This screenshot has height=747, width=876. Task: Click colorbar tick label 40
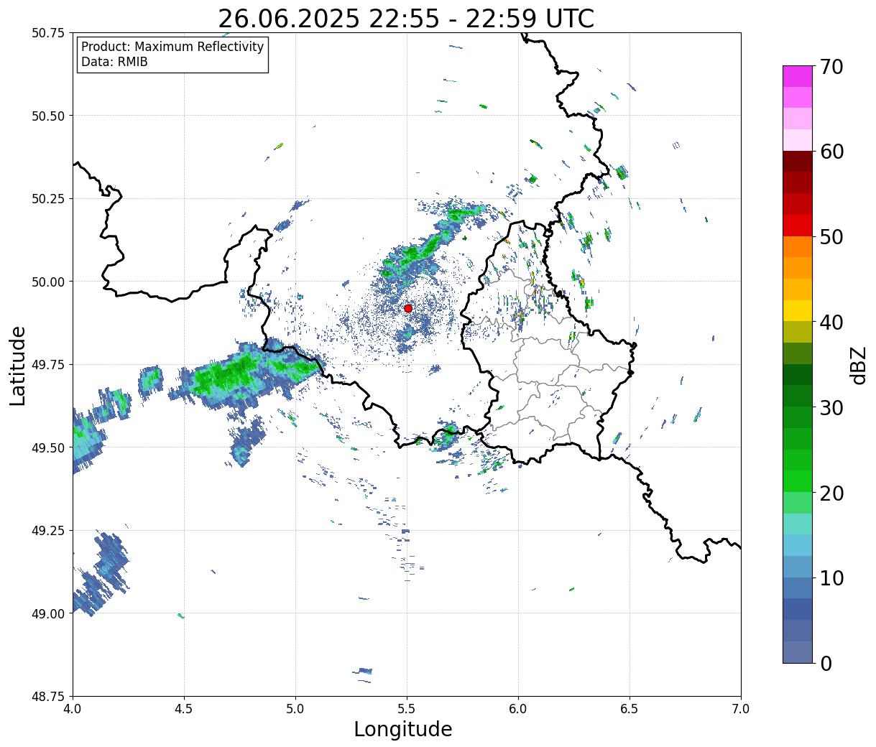[x=831, y=323]
